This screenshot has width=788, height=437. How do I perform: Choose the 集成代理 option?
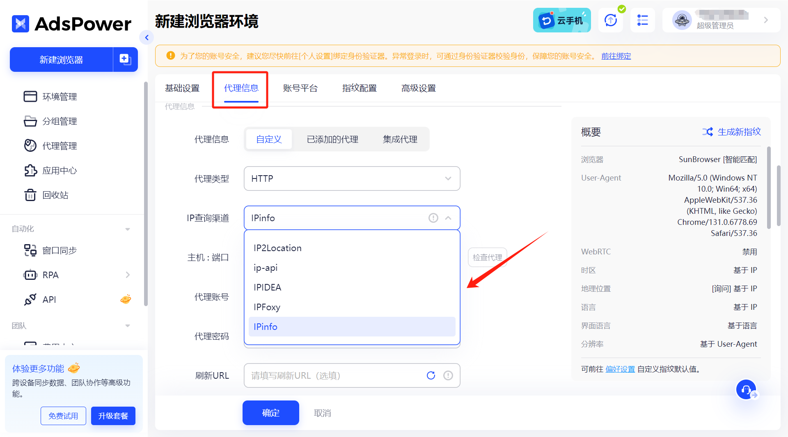[x=400, y=139]
